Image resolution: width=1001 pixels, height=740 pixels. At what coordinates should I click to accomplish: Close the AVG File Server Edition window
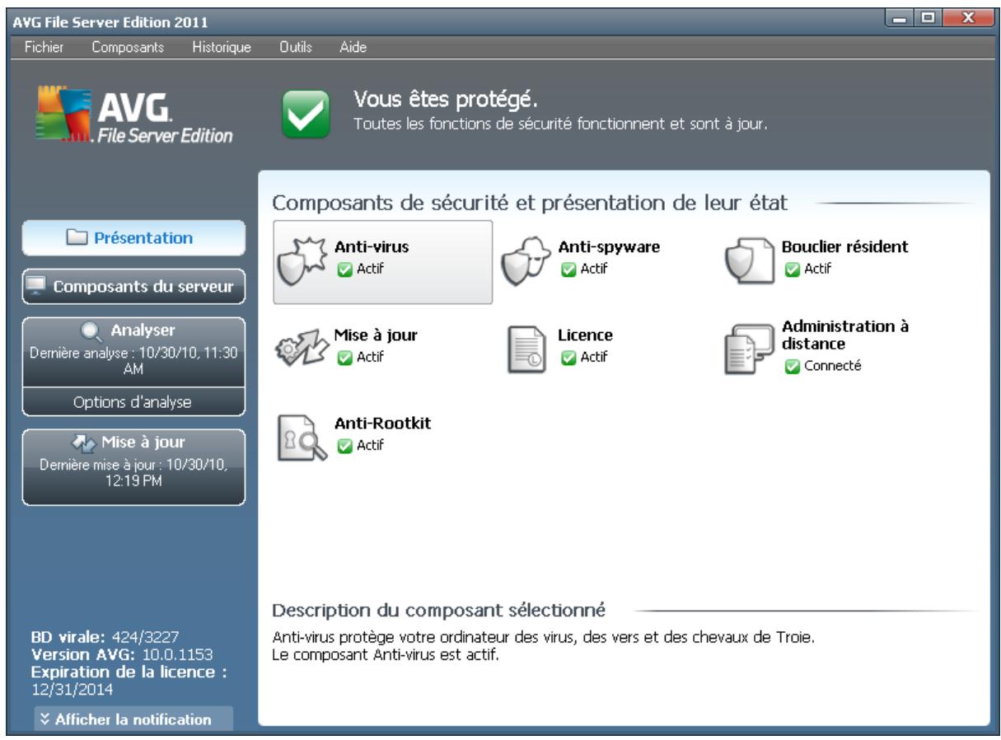click(971, 17)
